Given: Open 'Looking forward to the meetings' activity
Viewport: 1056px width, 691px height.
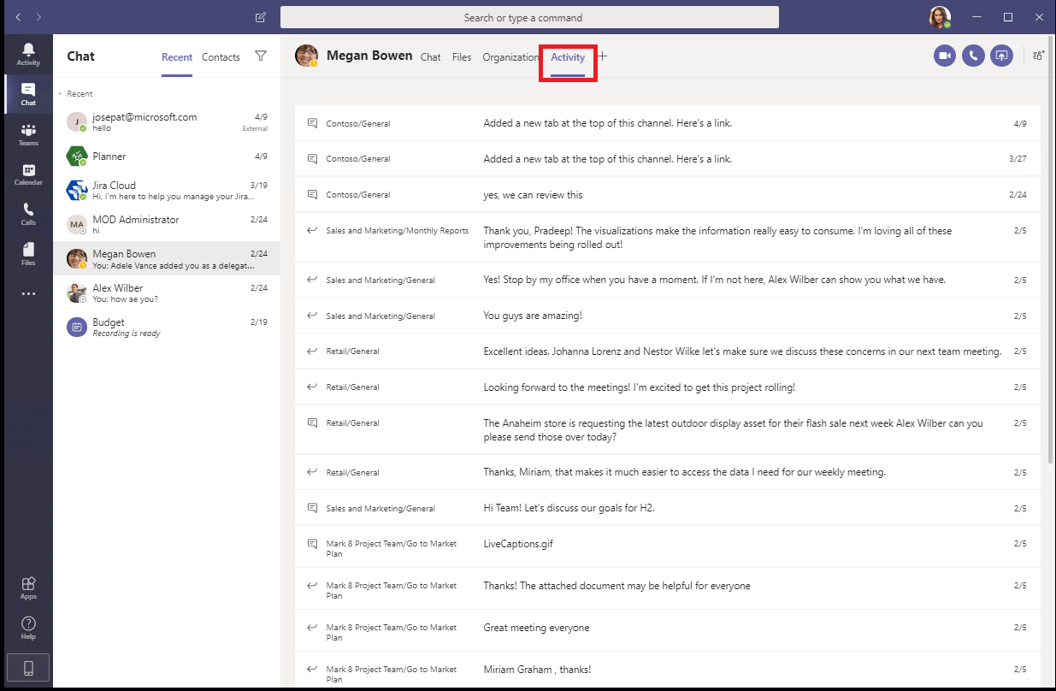Looking at the screenshot, I should point(667,387).
